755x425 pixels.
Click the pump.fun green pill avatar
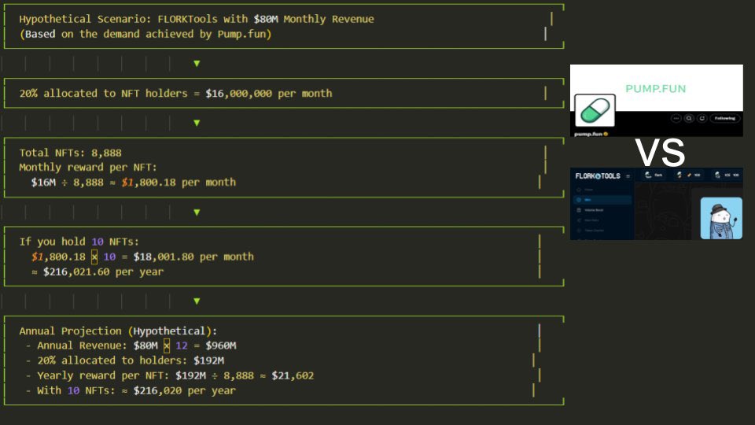click(595, 110)
